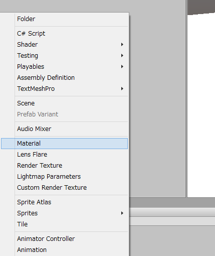Click the highlighted Material option
The height and width of the screenshot is (256, 215).
click(64, 144)
